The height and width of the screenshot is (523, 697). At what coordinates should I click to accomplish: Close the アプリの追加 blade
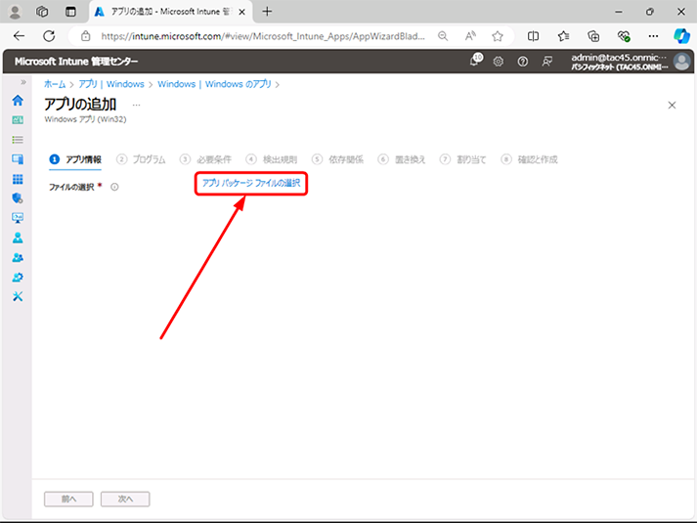tap(672, 106)
